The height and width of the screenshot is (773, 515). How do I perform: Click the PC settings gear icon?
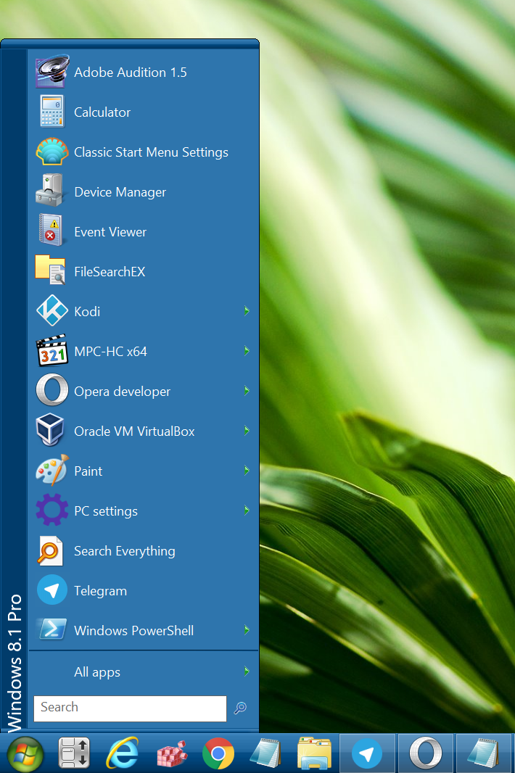pos(52,510)
